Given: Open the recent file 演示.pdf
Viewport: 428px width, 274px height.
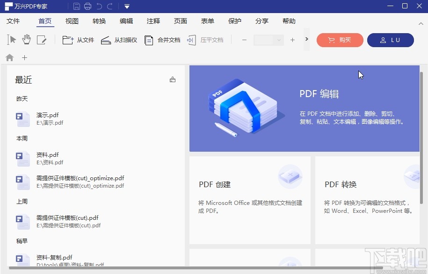Looking at the screenshot, I should click(x=47, y=115).
